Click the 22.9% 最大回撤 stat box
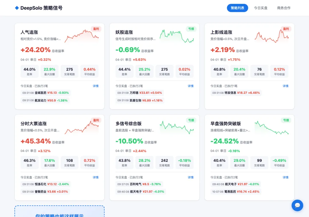Viewport: 309px width, 217px height. [x=49, y=71]
